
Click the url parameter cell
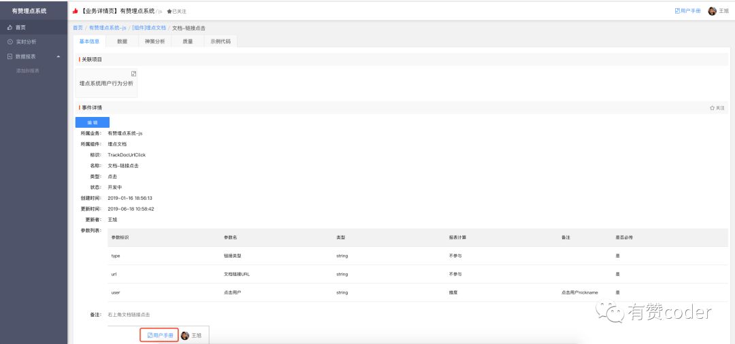click(x=114, y=274)
